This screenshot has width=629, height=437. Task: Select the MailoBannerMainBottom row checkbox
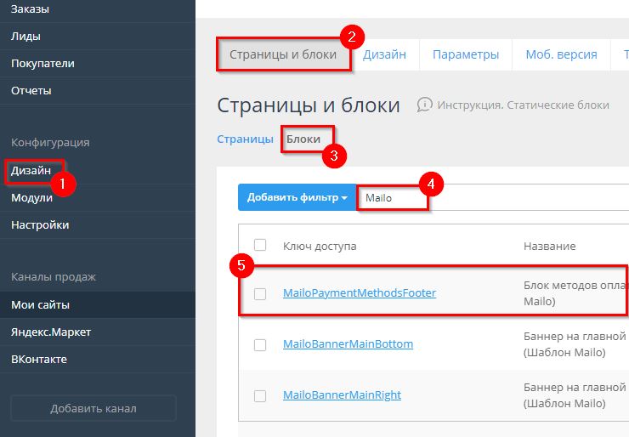coord(260,344)
